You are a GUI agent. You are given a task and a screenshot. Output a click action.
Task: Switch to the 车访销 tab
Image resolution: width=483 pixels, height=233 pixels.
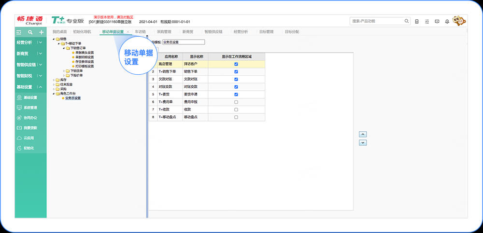pyautogui.click(x=140, y=32)
